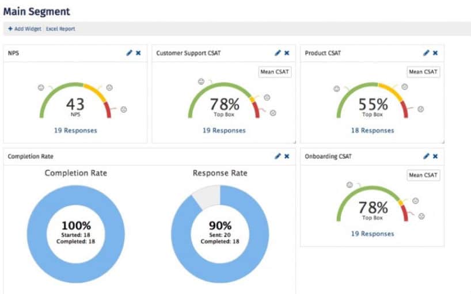Open 18 Responses link in Product CSAT
The width and height of the screenshot is (471, 294).
373,131
